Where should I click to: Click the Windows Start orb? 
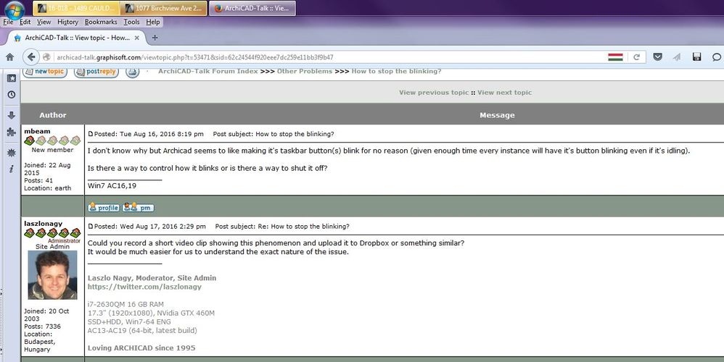point(15,9)
